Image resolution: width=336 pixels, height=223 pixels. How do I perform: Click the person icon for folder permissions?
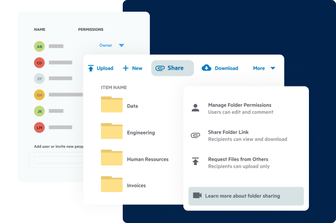click(196, 108)
